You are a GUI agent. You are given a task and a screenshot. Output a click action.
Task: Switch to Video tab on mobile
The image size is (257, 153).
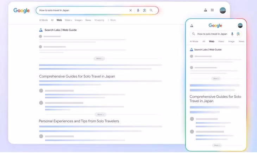click(221, 42)
